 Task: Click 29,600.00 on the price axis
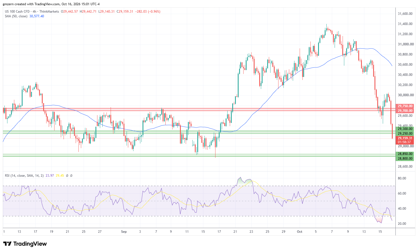tap(405, 116)
